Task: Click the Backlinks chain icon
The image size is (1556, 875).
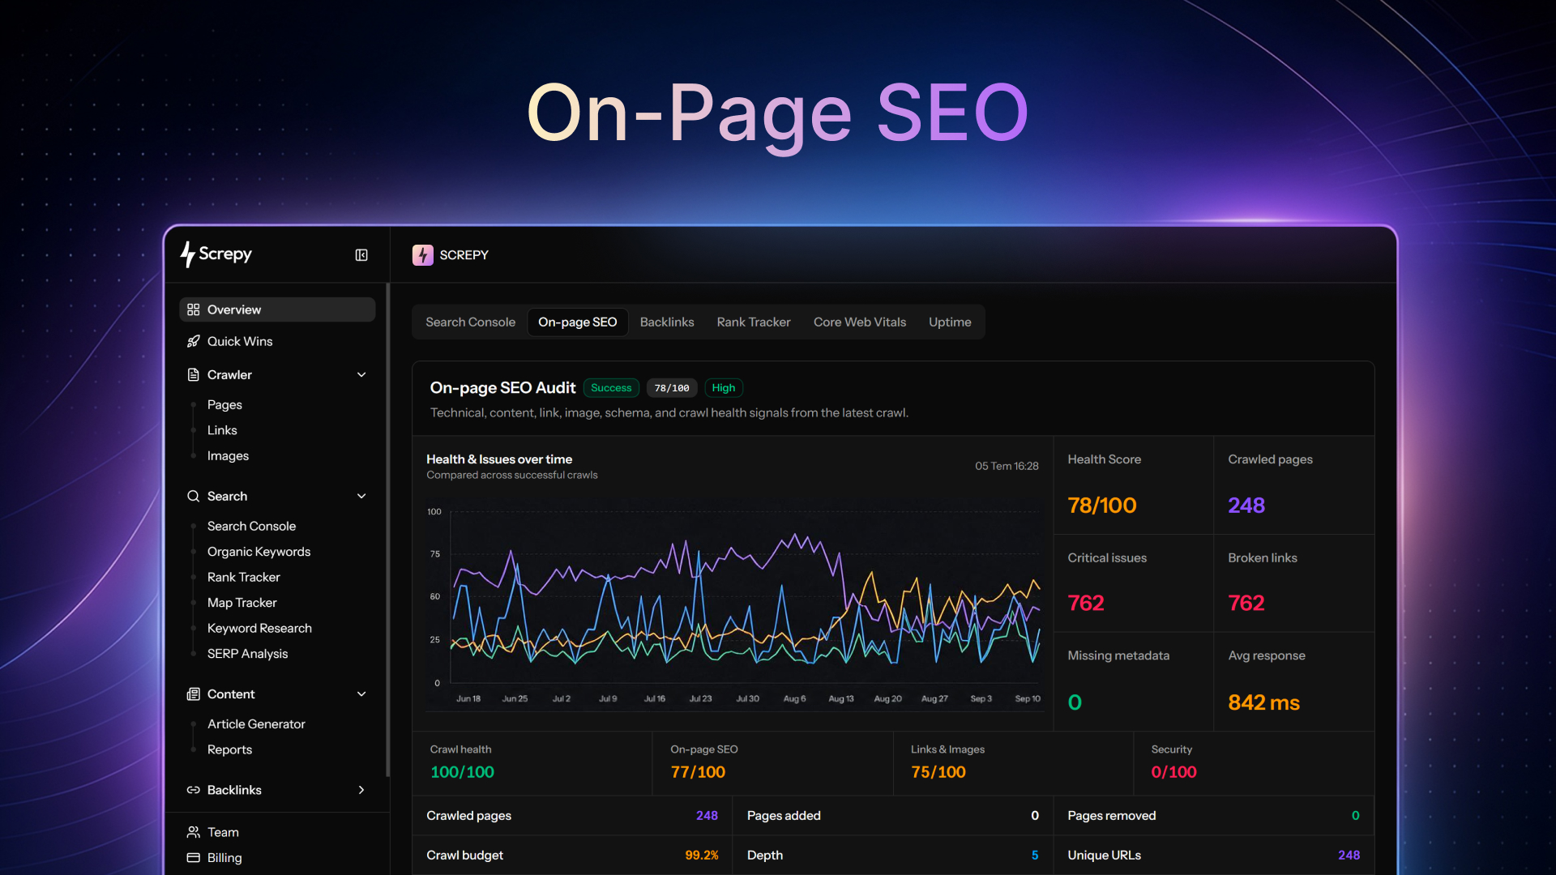Action: (193, 790)
